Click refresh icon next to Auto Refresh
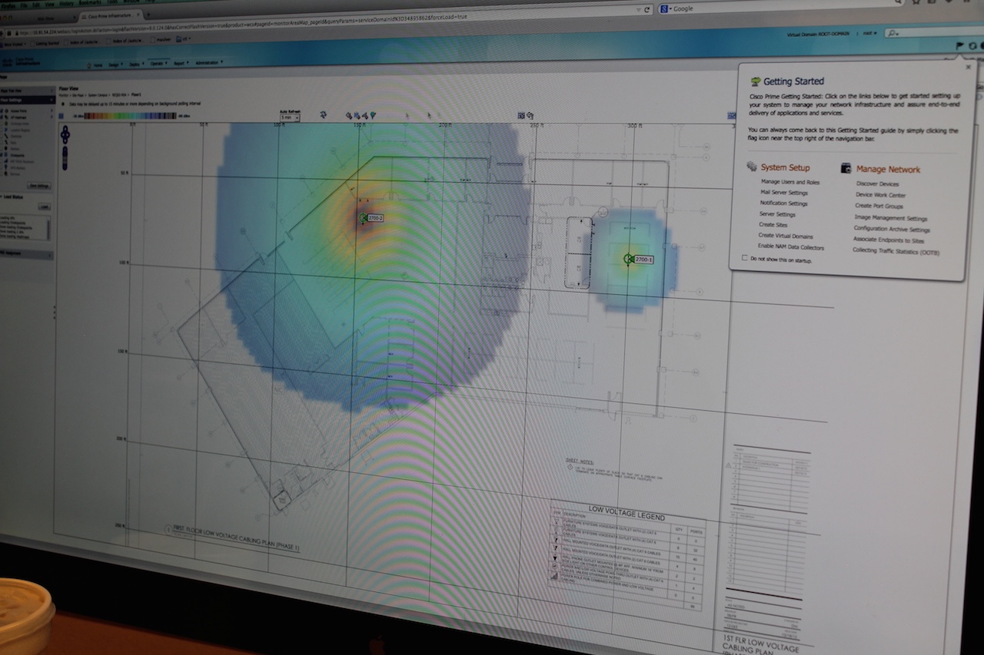Viewport: 984px width, 655px height. coord(323,114)
